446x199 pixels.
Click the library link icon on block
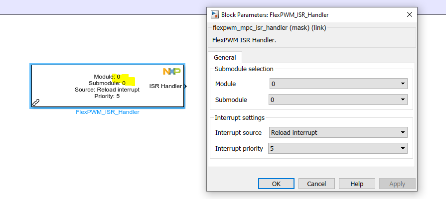tap(36, 102)
